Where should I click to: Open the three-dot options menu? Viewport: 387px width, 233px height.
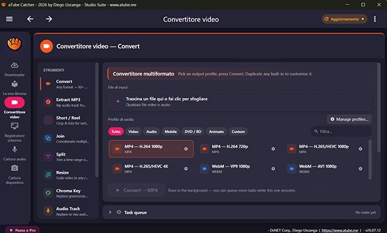click(x=375, y=19)
